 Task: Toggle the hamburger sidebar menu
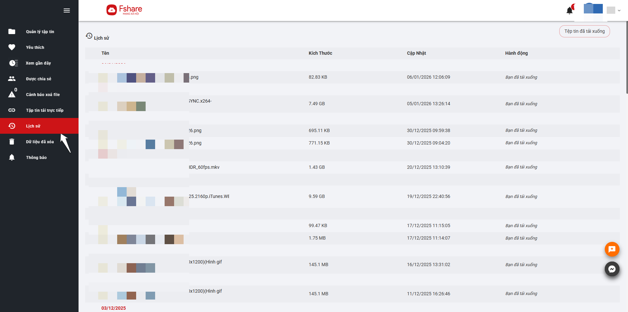coord(67,10)
